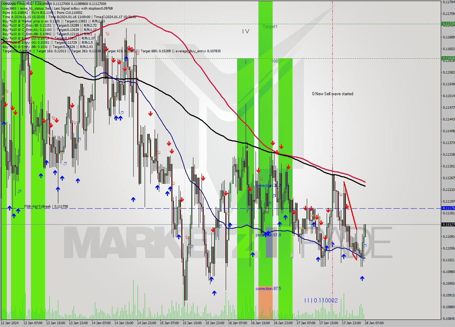The height and width of the screenshot is (327, 455).
Task: Click the 0.11021 price axis value
Action: (449, 260)
